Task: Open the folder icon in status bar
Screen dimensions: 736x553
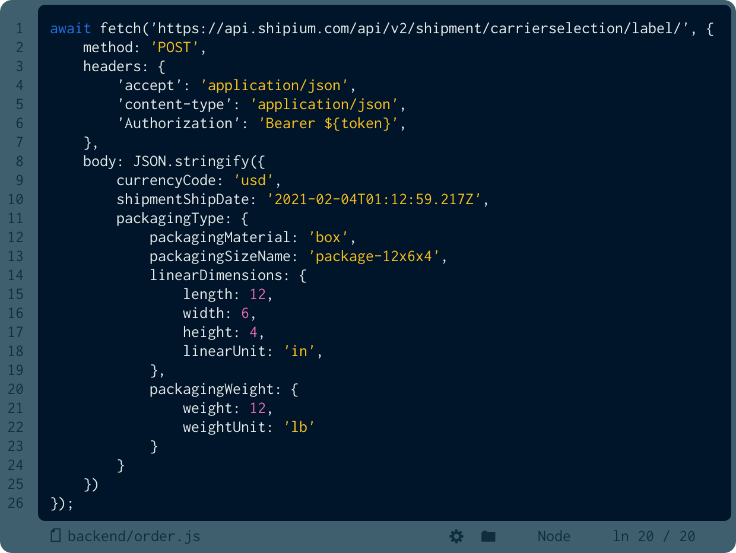Action: click(x=488, y=536)
